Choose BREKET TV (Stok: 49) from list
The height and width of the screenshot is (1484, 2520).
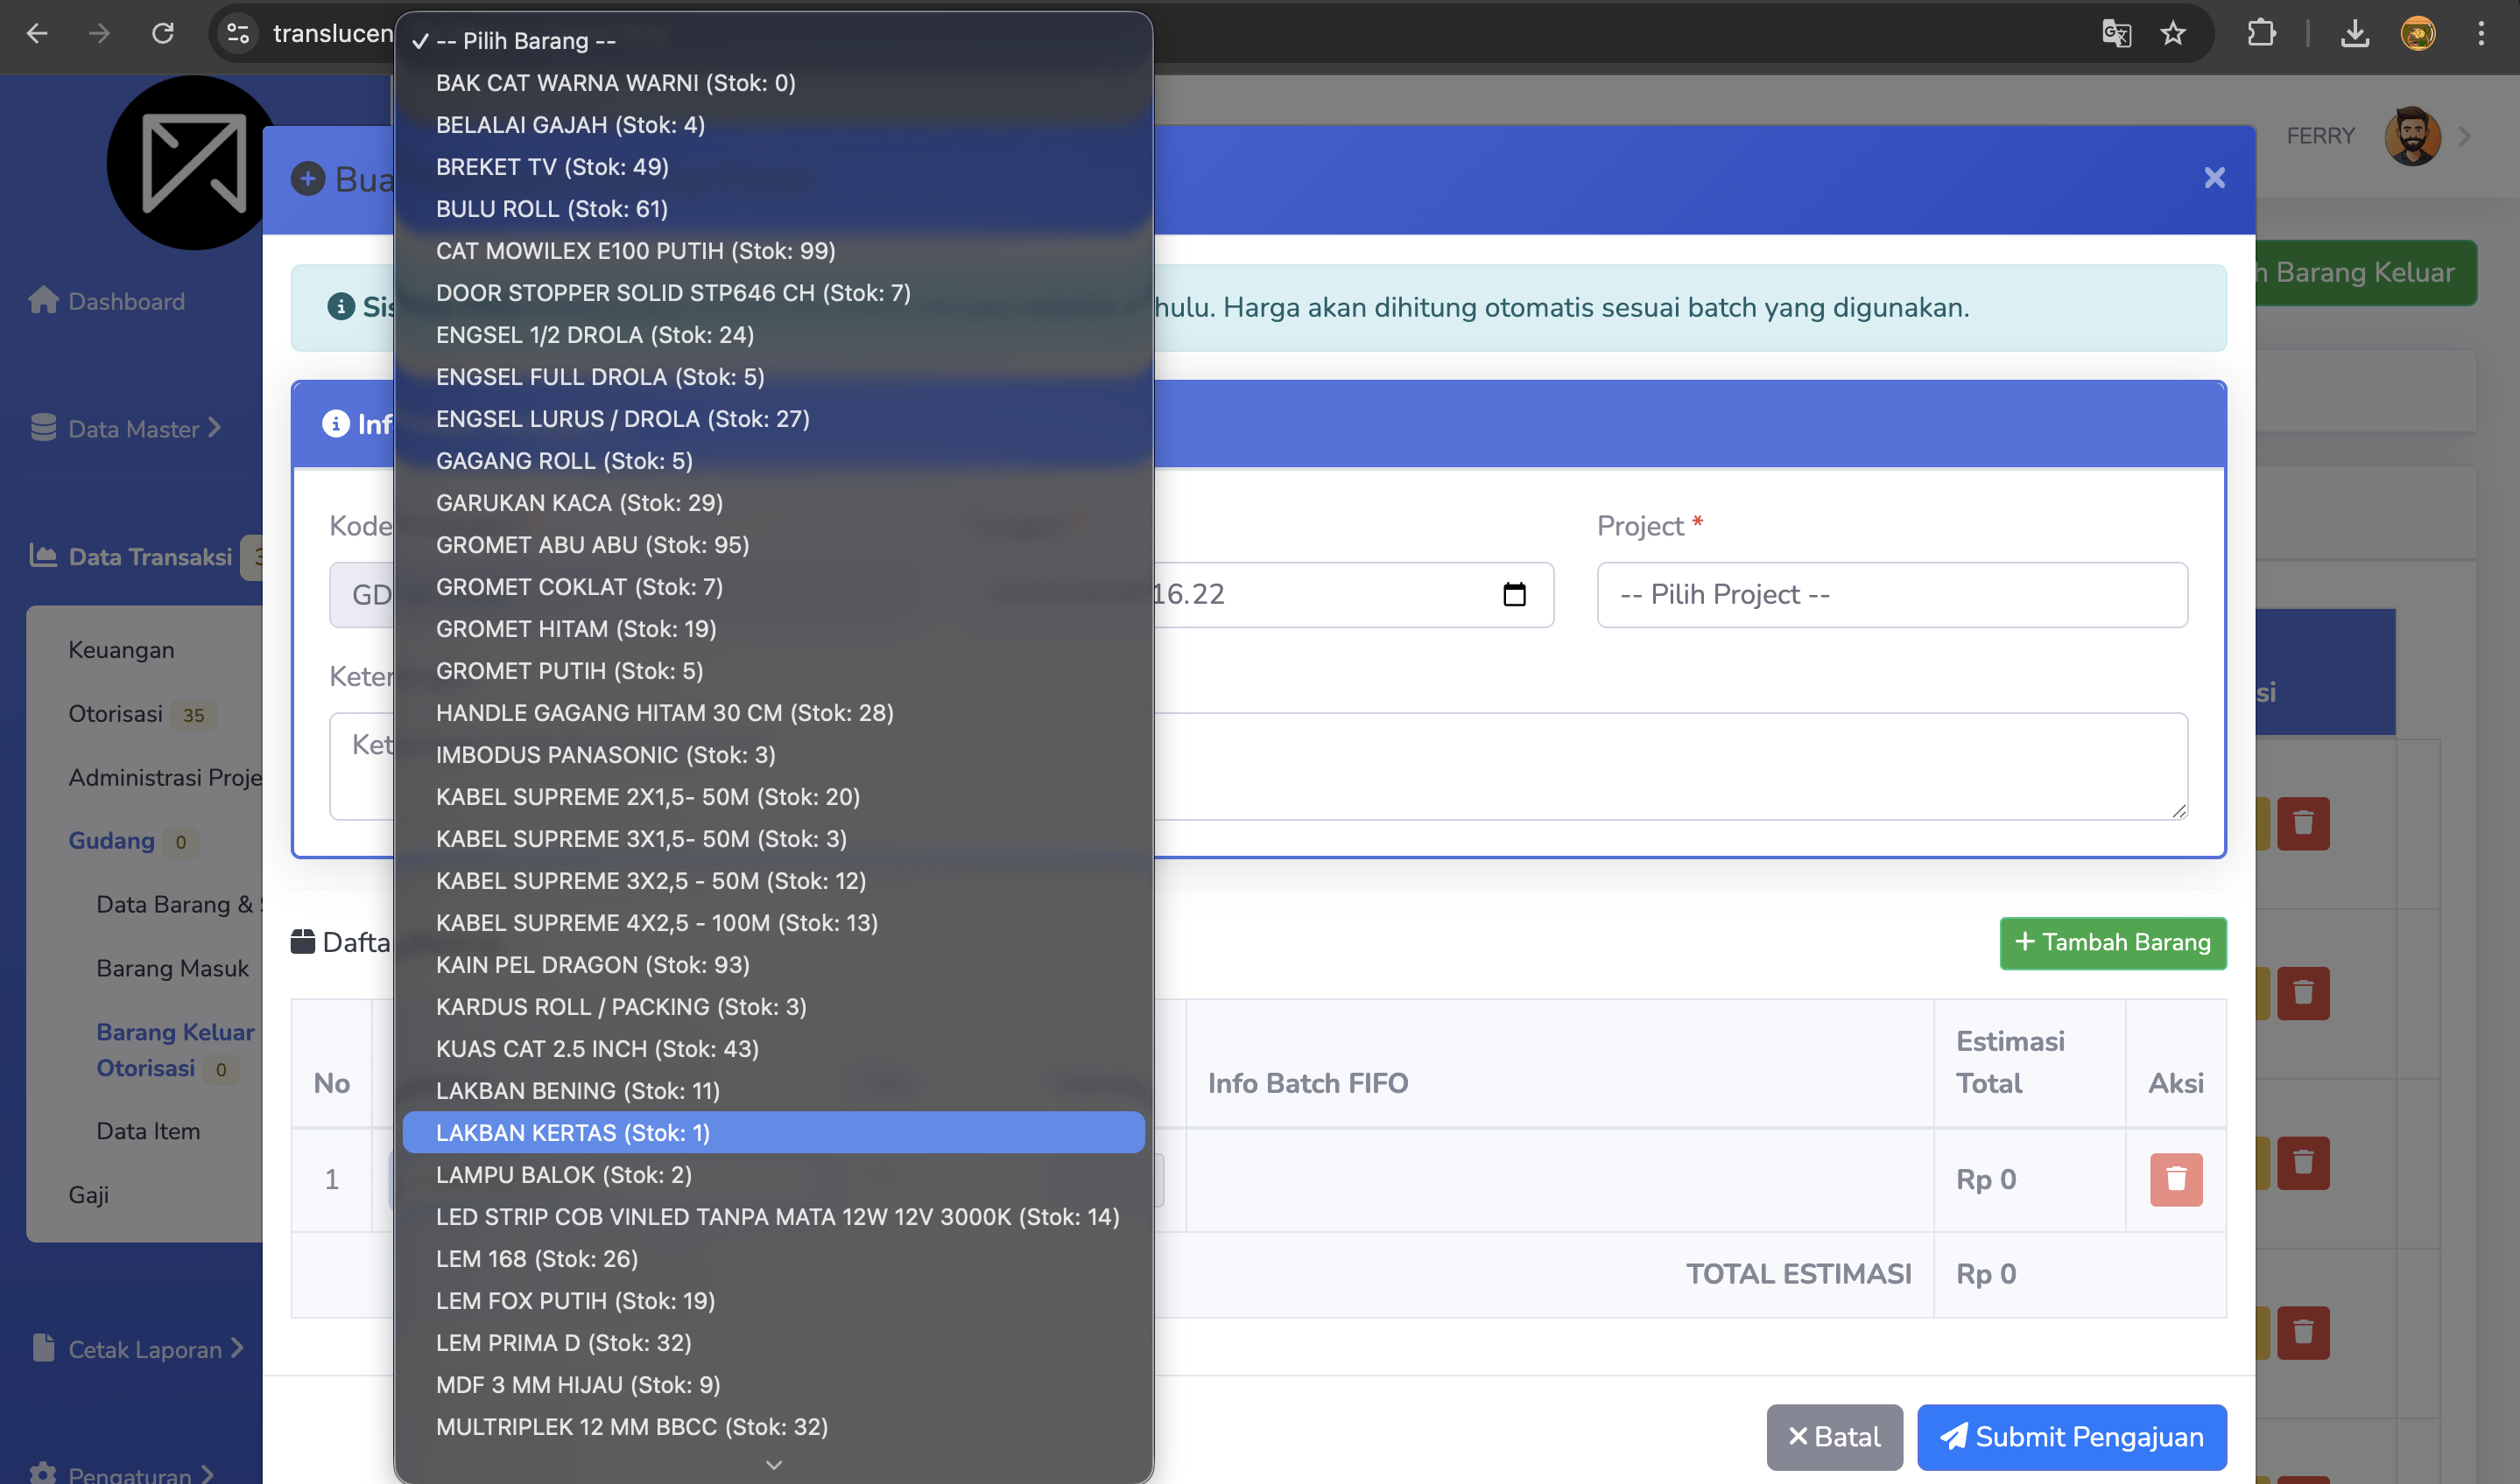click(553, 167)
